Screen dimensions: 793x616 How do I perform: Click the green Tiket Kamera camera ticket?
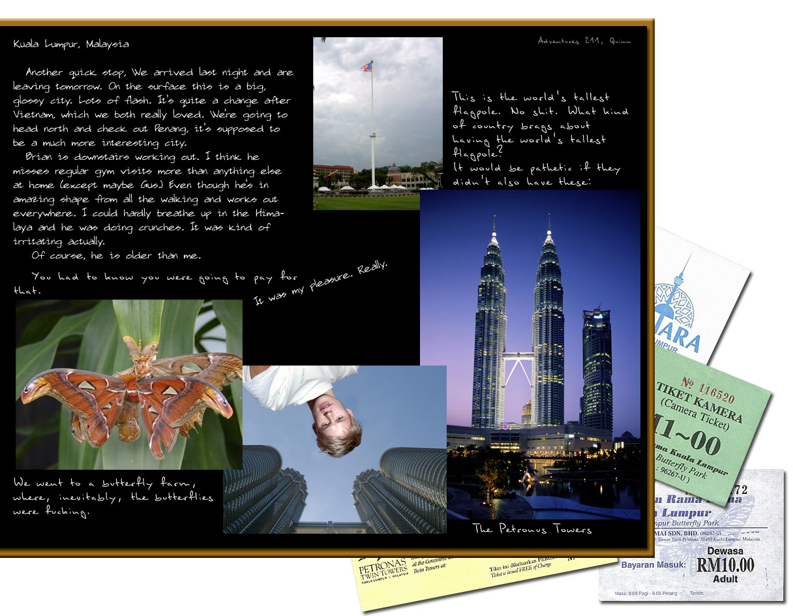pyautogui.click(x=712, y=427)
